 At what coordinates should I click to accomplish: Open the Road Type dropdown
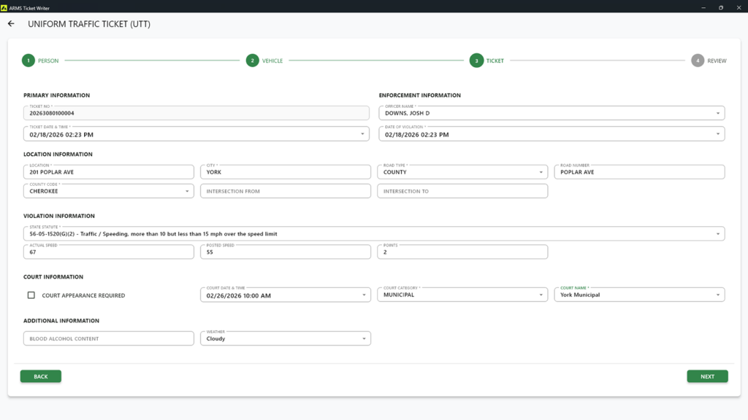click(x=542, y=171)
